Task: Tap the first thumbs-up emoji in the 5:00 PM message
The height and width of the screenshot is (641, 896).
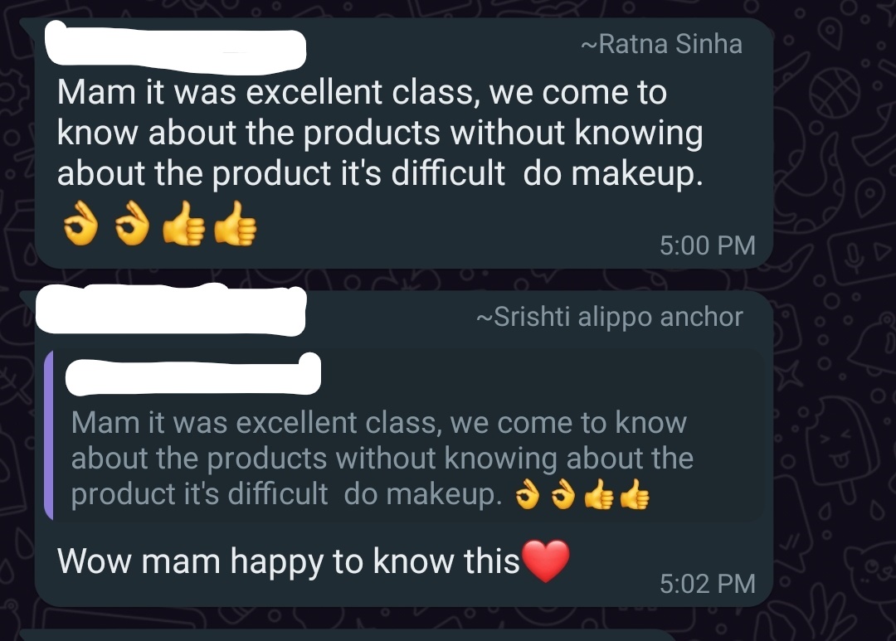Action: (183, 223)
